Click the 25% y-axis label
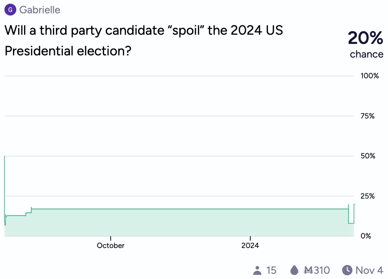Viewport: 388px width, 279px height. (x=368, y=196)
